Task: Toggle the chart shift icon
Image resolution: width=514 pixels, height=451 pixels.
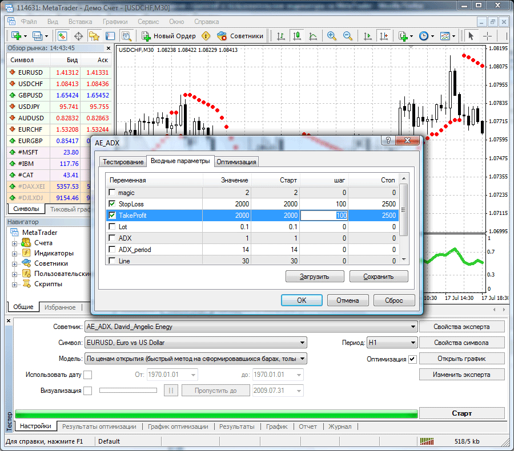Action: [x=384, y=36]
